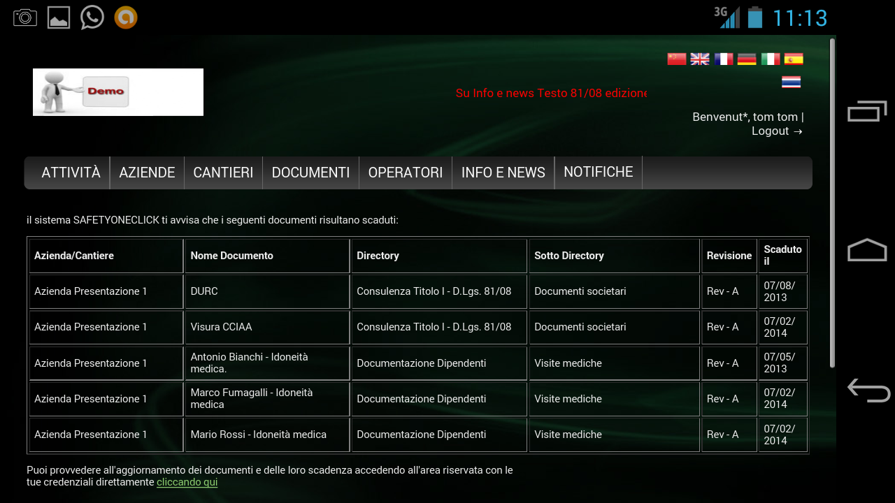895x503 pixels.
Task: Click the 'Scaduto il' column header
Action: 783,256
